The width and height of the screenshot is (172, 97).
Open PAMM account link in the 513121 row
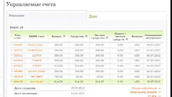pos(35,50)
